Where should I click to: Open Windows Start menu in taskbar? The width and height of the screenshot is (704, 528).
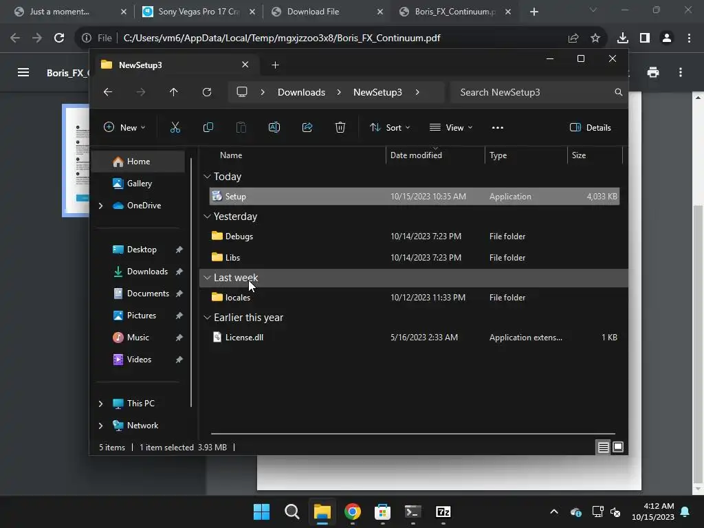pyautogui.click(x=261, y=511)
